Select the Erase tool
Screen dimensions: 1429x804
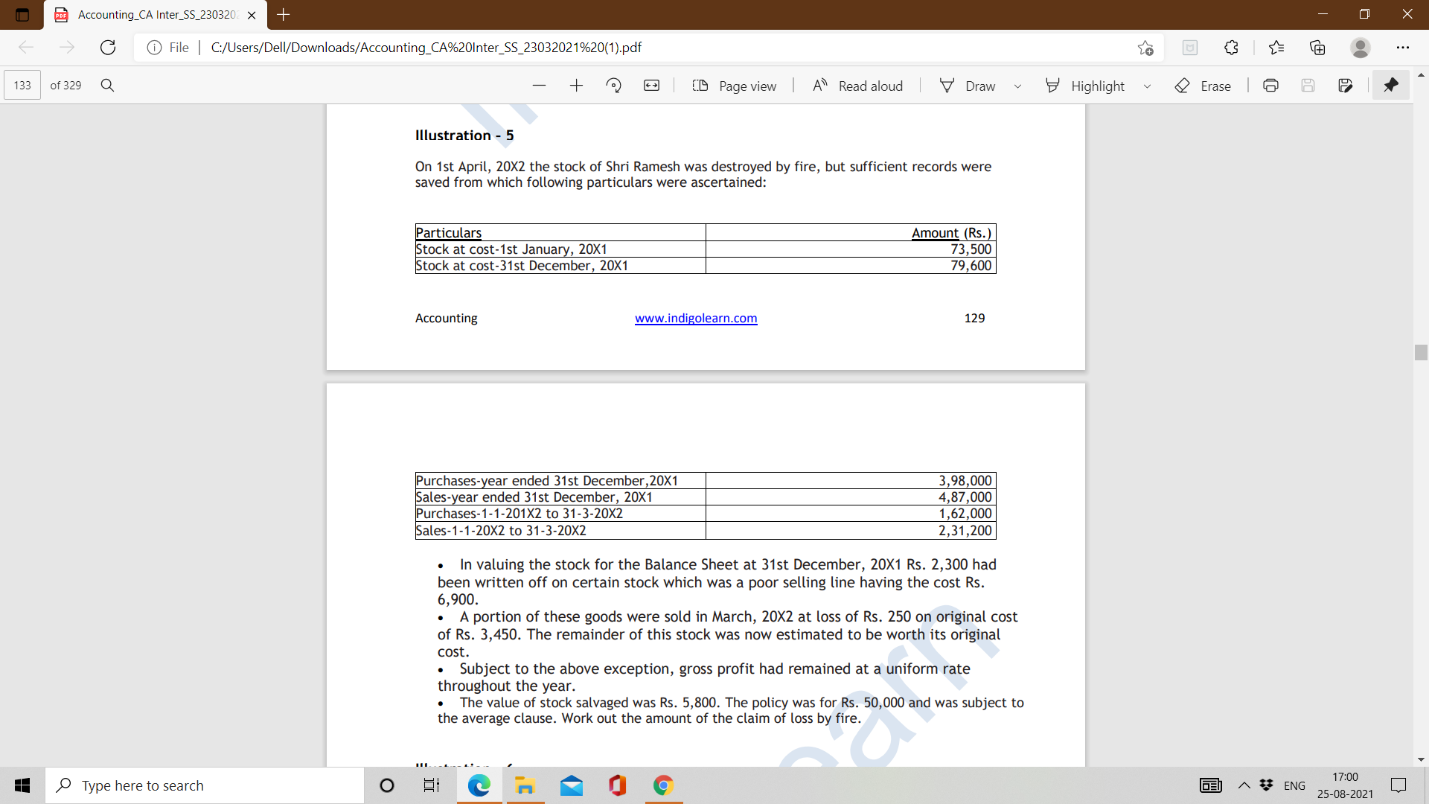point(1203,86)
